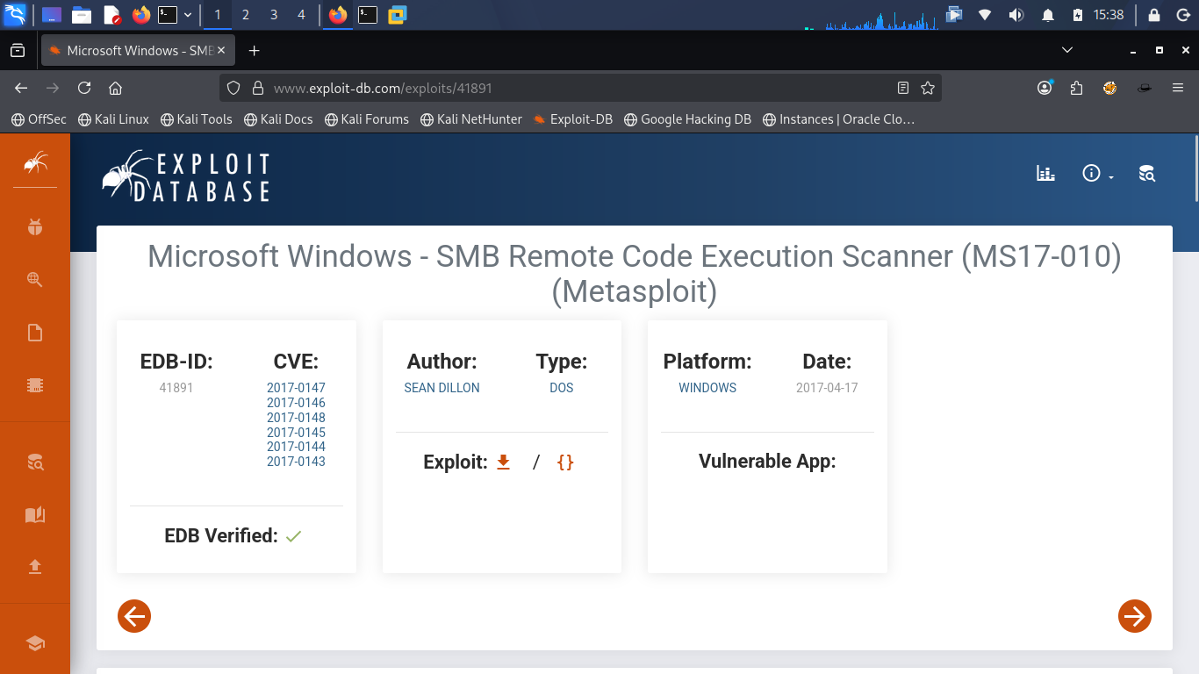The height and width of the screenshot is (674, 1199).
Task: Bookmark this page with star icon
Action: click(928, 88)
